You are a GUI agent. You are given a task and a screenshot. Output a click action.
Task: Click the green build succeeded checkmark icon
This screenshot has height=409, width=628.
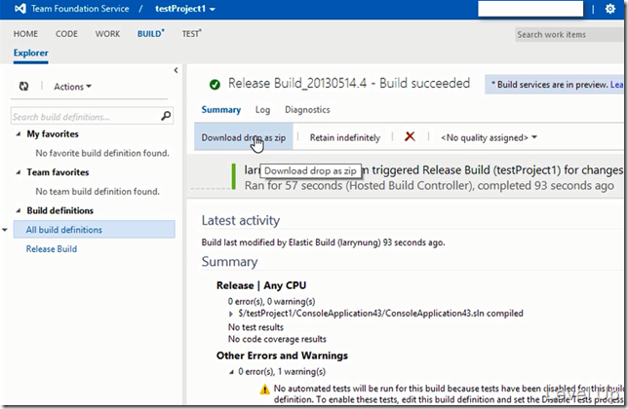(215, 85)
